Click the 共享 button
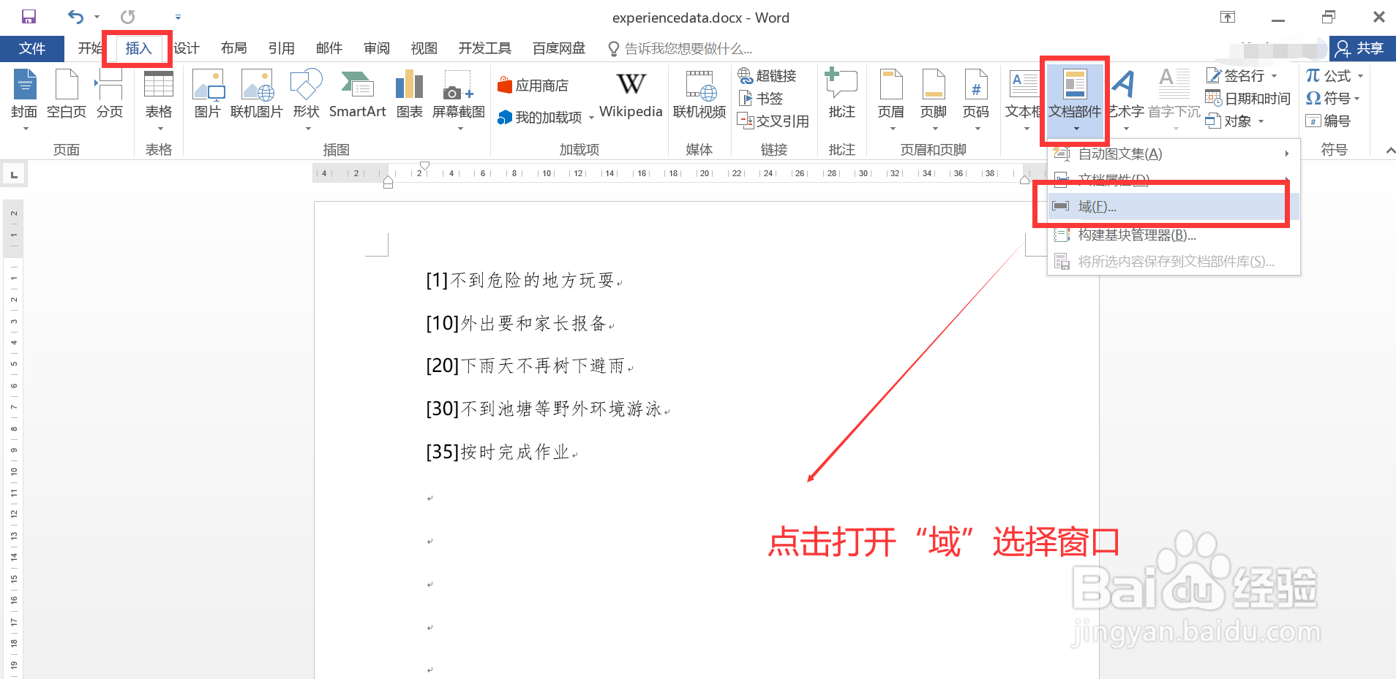This screenshot has height=679, width=1396. tap(1362, 48)
